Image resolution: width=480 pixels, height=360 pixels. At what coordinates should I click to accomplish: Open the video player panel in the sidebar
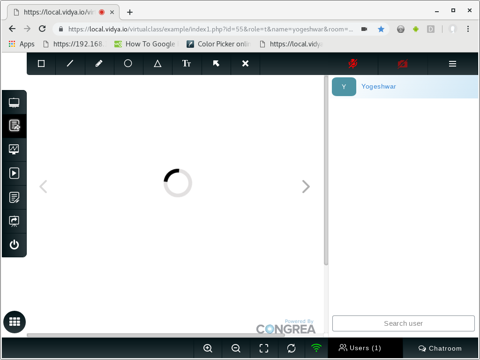(x=14, y=173)
